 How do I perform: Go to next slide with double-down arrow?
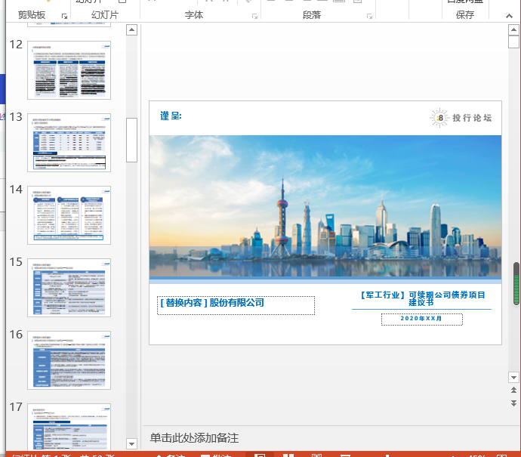point(513,403)
